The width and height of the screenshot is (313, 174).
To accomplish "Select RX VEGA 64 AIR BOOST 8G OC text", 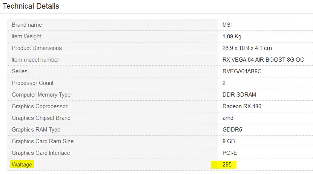I will pyautogui.click(x=263, y=60).
